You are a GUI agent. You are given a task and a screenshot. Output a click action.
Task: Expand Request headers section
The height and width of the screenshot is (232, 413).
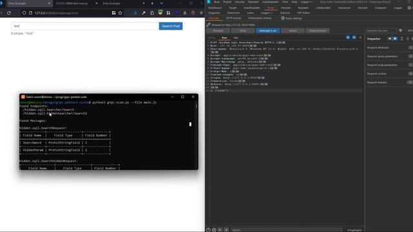390,82
